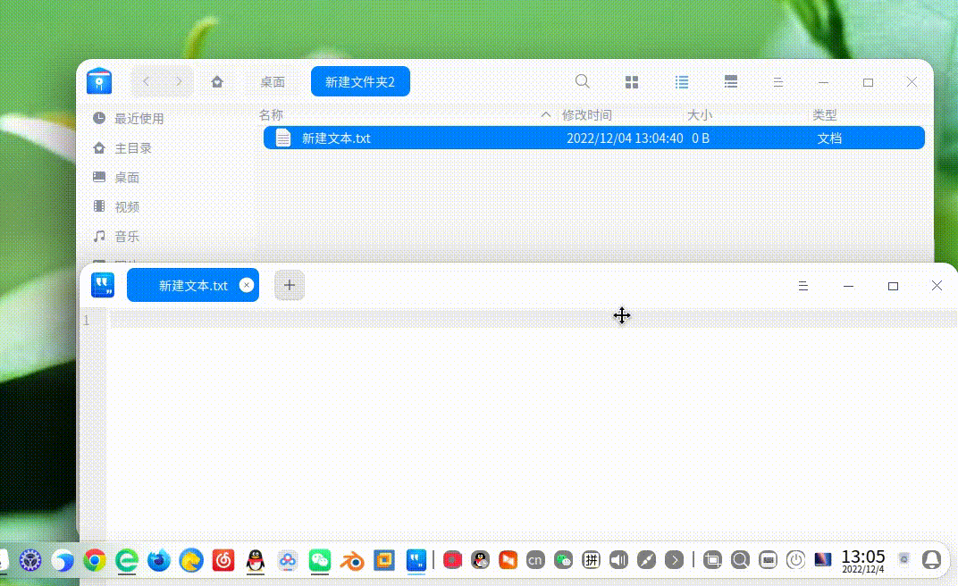Select the 新建文件夹2 breadcrumb
Image resolution: width=958 pixels, height=586 pixels.
360,81
